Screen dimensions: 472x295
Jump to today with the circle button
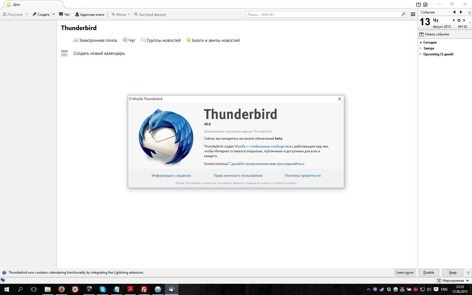[x=459, y=20]
